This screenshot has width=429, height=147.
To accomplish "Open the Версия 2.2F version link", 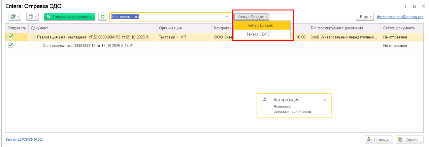I will tap(24, 139).
